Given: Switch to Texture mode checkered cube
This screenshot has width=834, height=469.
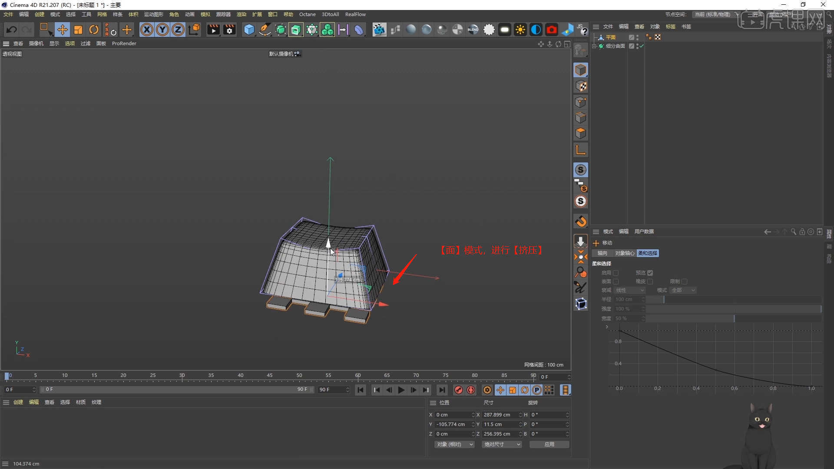Looking at the screenshot, I should tap(581, 86).
